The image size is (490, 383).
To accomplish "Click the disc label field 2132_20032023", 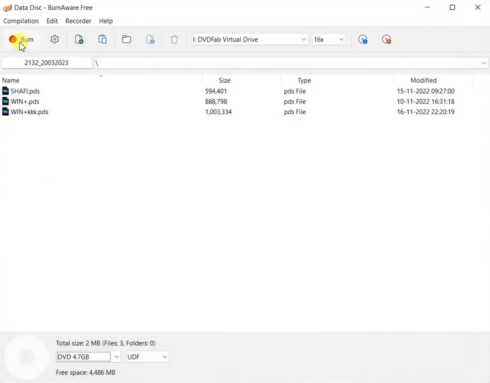I will [x=47, y=63].
